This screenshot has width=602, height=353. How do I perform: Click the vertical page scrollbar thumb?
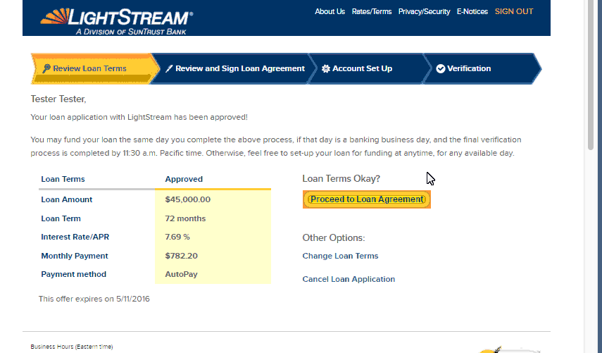point(591,75)
